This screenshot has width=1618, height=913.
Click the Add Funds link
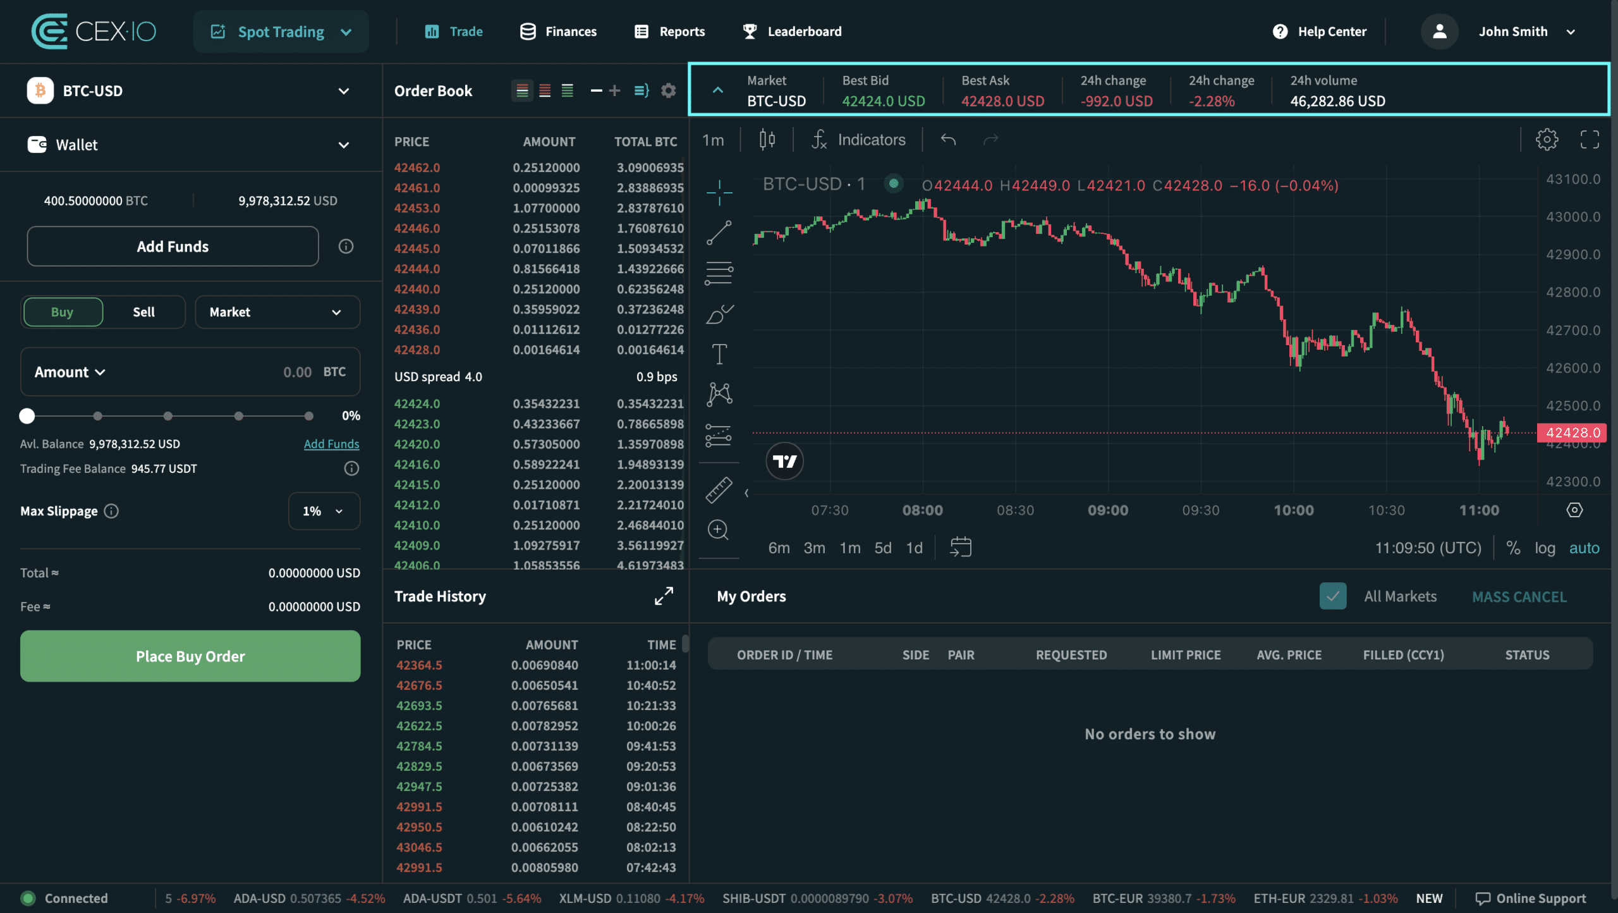point(331,444)
